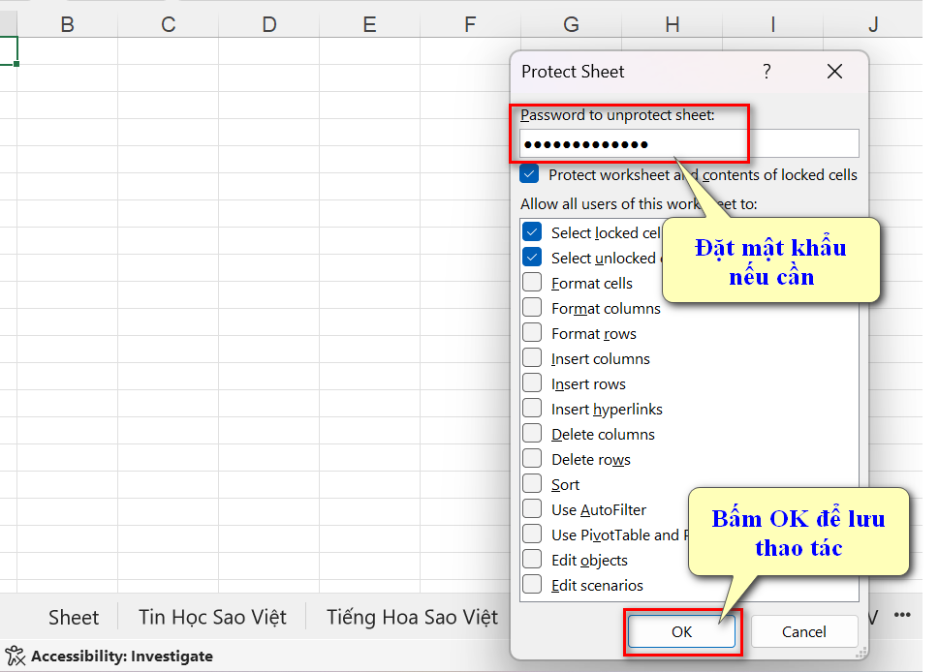Uncheck Protect worksheet and contents checkbox
The image size is (939, 672).
[x=529, y=175]
